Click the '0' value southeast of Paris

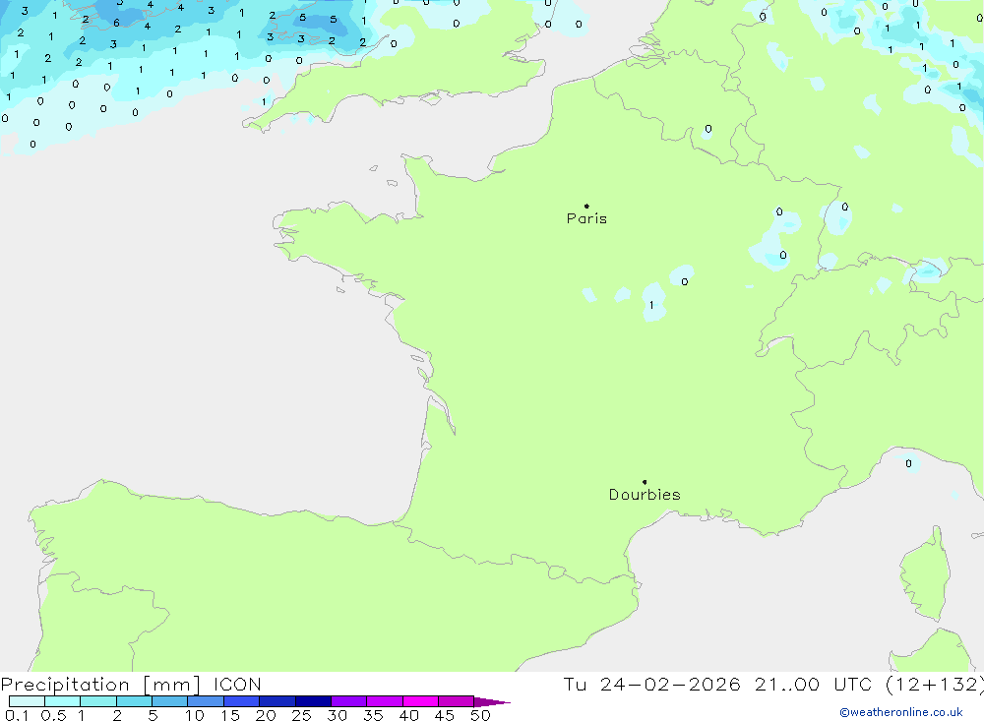tap(685, 281)
